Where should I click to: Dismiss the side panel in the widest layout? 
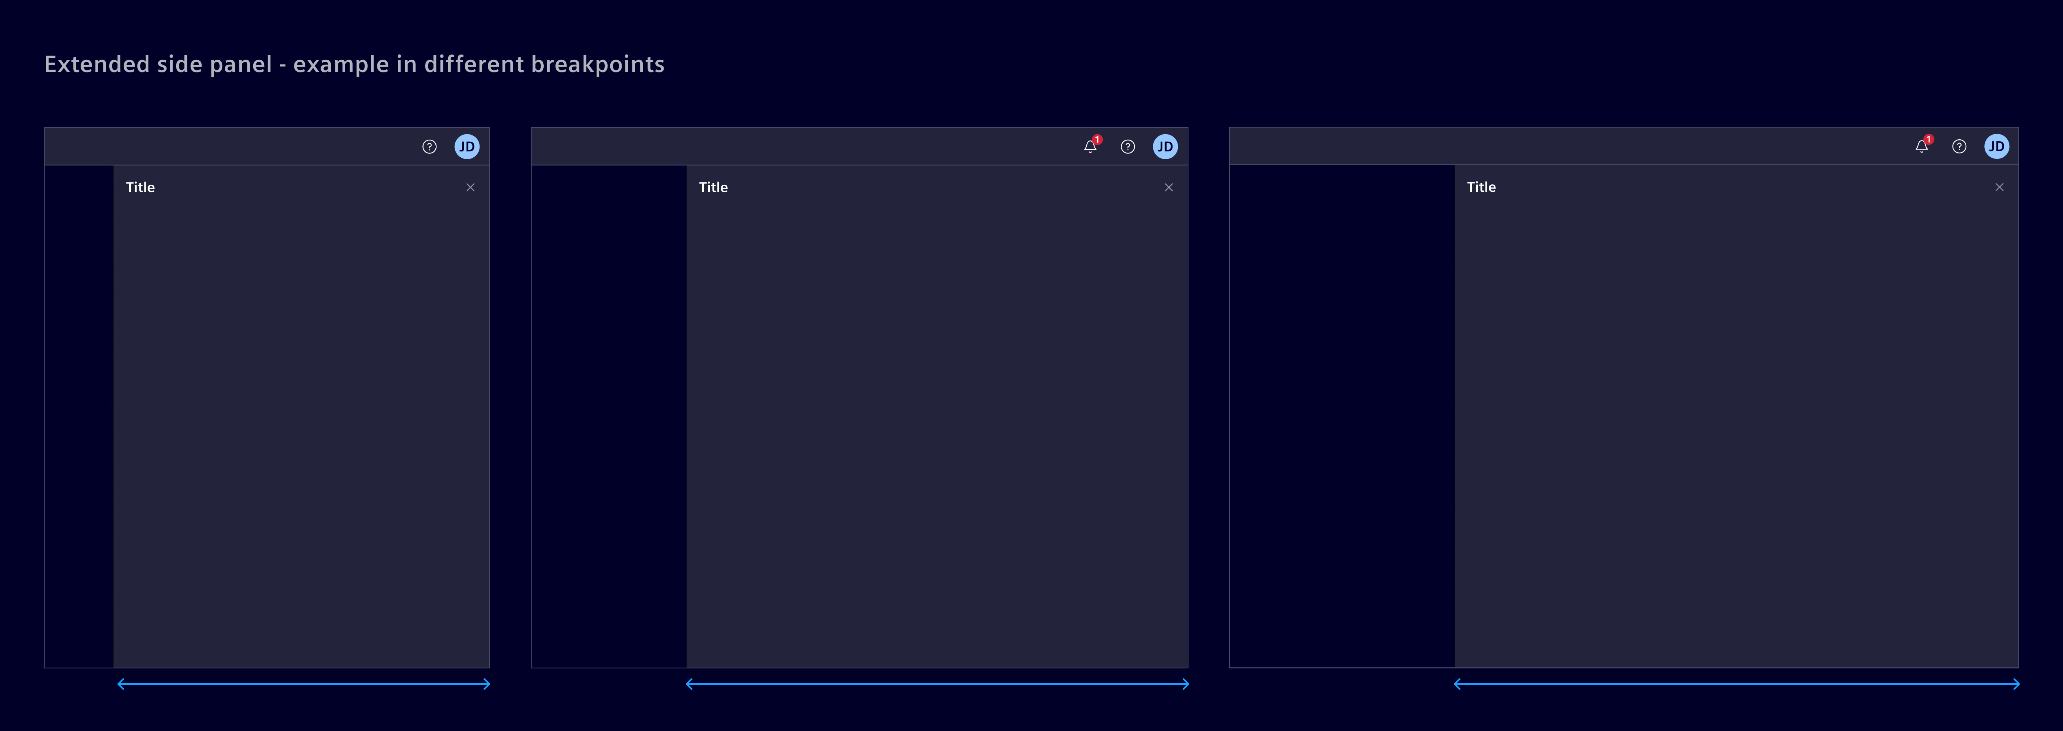[2000, 187]
